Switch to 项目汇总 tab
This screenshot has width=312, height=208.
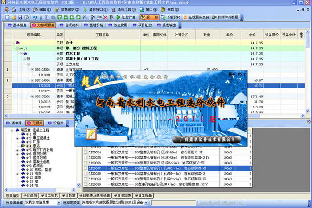point(142,25)
